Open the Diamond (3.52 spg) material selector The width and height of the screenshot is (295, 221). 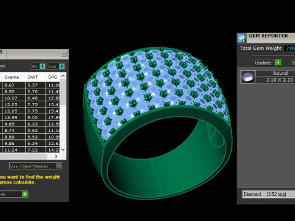click(x=269, y=194)
